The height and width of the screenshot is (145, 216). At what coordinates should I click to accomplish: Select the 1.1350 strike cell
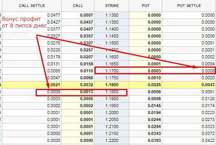(112, 22)
